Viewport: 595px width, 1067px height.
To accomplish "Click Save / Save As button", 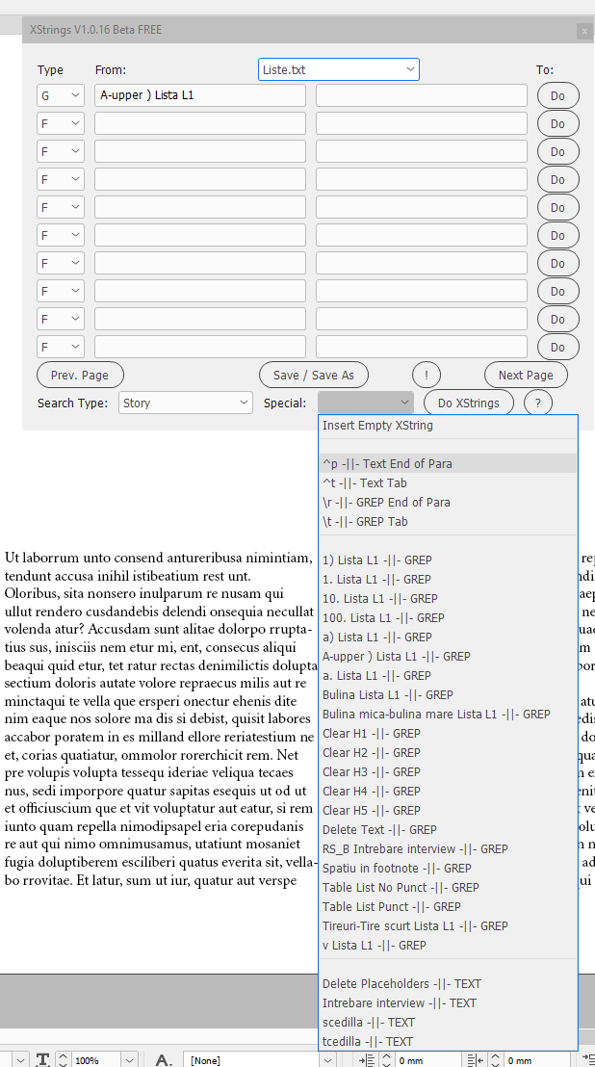I will pos(314,375).
